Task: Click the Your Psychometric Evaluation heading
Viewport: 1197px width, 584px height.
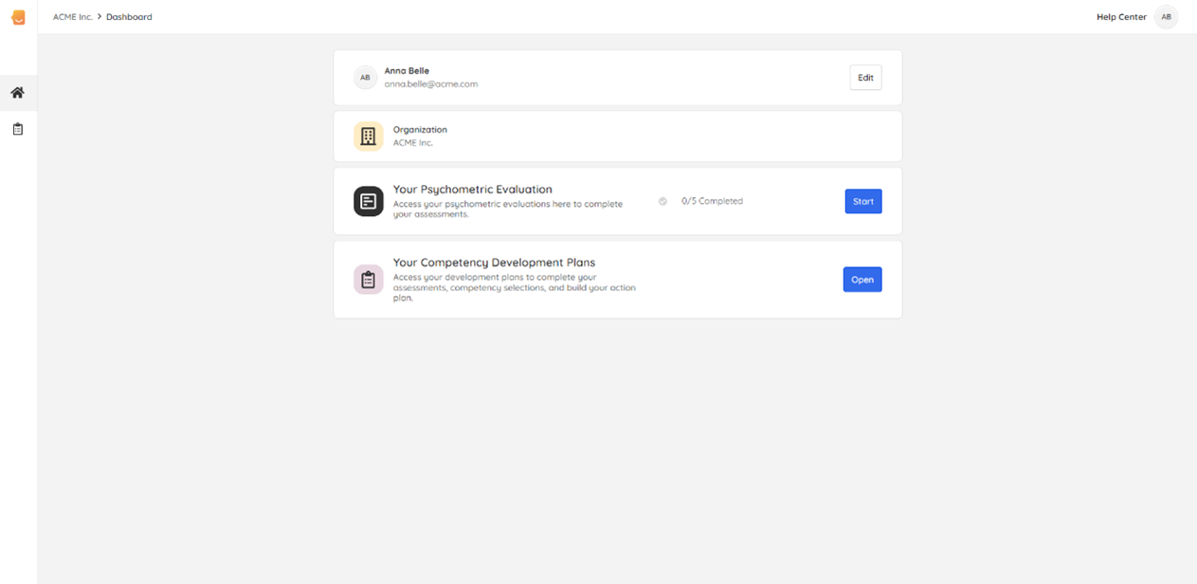Action: pyautogui.click(x=473, y=190)
